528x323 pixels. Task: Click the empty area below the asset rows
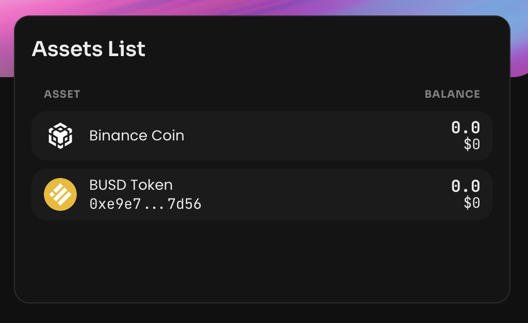[262, 260]
